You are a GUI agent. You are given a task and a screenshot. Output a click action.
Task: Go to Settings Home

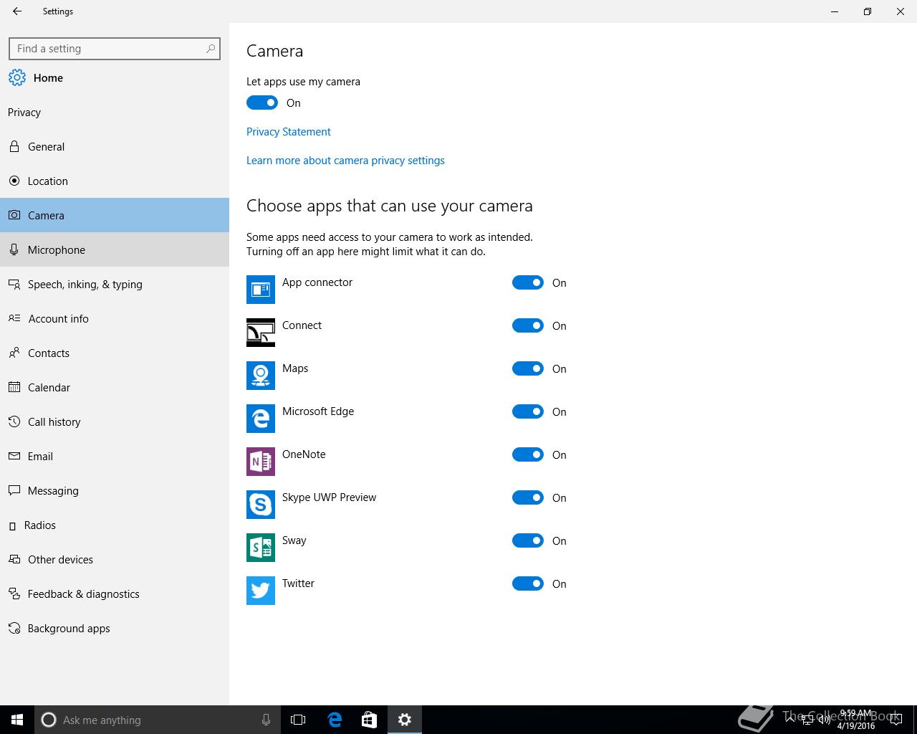[115, 77]
